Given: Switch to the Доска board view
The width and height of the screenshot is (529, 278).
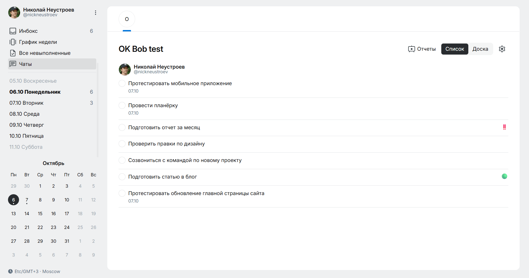Looking at the screenshot, I should [x=480, y=49].
